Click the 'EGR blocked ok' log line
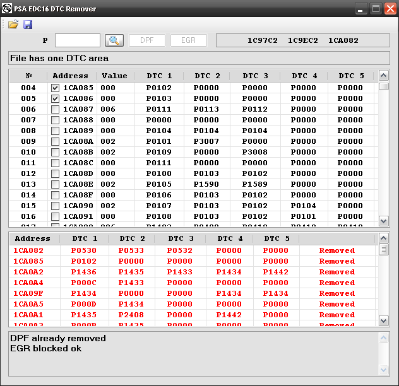This screenshot has height=386, width=399. (x=46, y=348)
